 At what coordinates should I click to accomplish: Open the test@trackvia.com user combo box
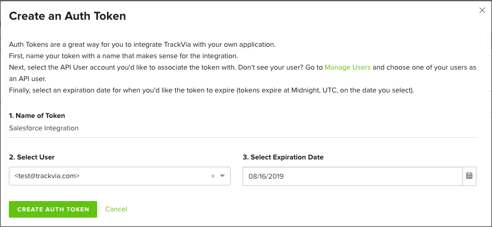[x=119, y=176]
